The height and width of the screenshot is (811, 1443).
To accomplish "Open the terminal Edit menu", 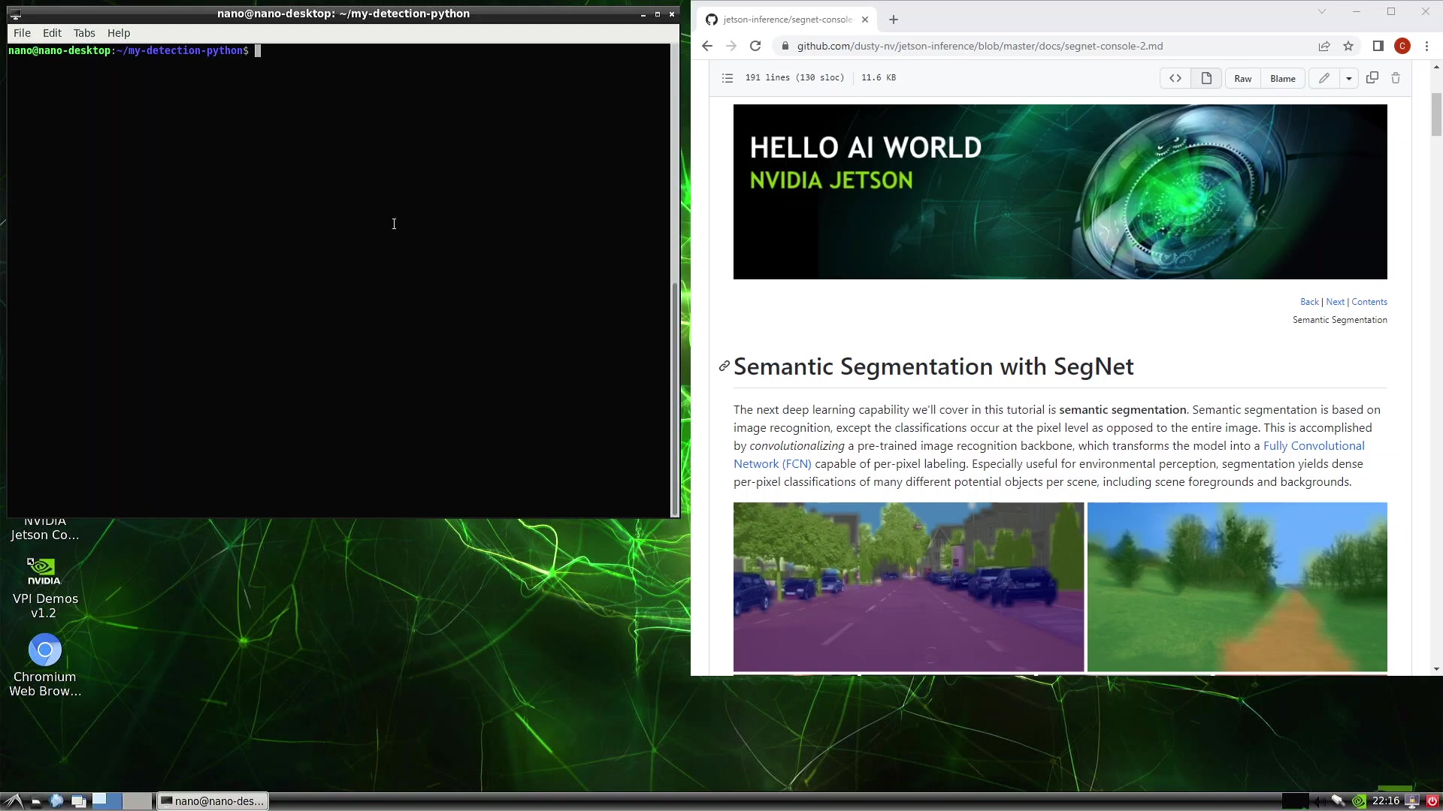I will 52,33.
